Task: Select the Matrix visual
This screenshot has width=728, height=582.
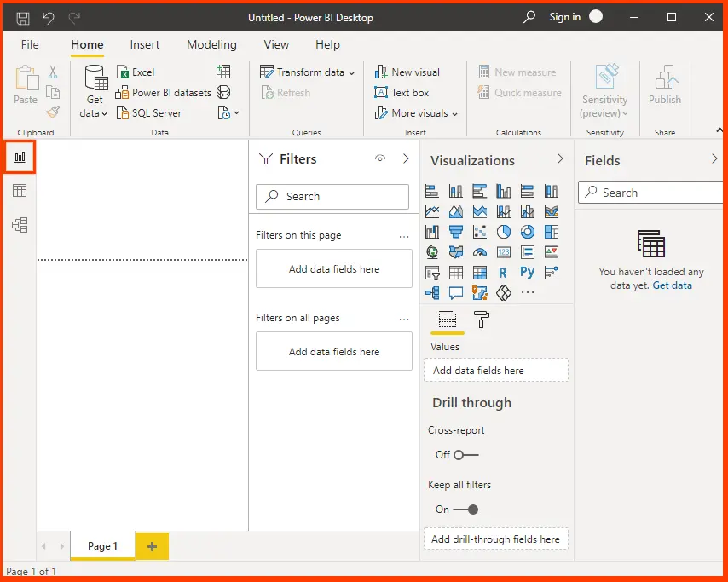Action: point(480,273)
